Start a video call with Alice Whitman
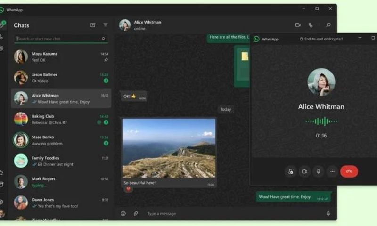Screen dimensions: 377x226 298,25
